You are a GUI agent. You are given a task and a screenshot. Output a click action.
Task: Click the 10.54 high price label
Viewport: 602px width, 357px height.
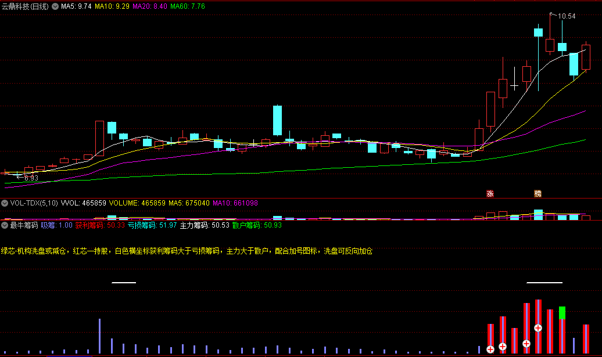click(x=567, y=16)
